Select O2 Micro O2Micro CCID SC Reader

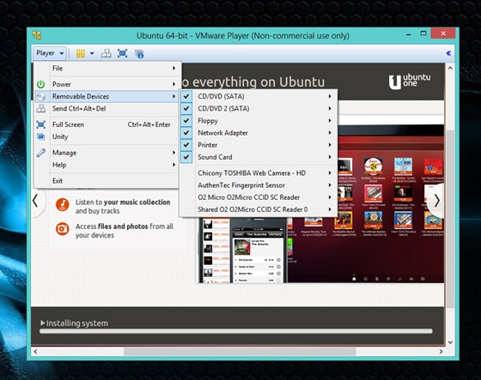click(259, 197)
